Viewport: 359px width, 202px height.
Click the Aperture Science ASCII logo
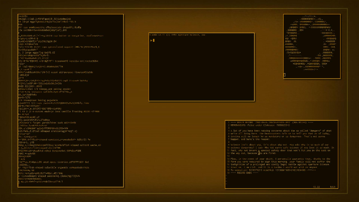point(311,43)
